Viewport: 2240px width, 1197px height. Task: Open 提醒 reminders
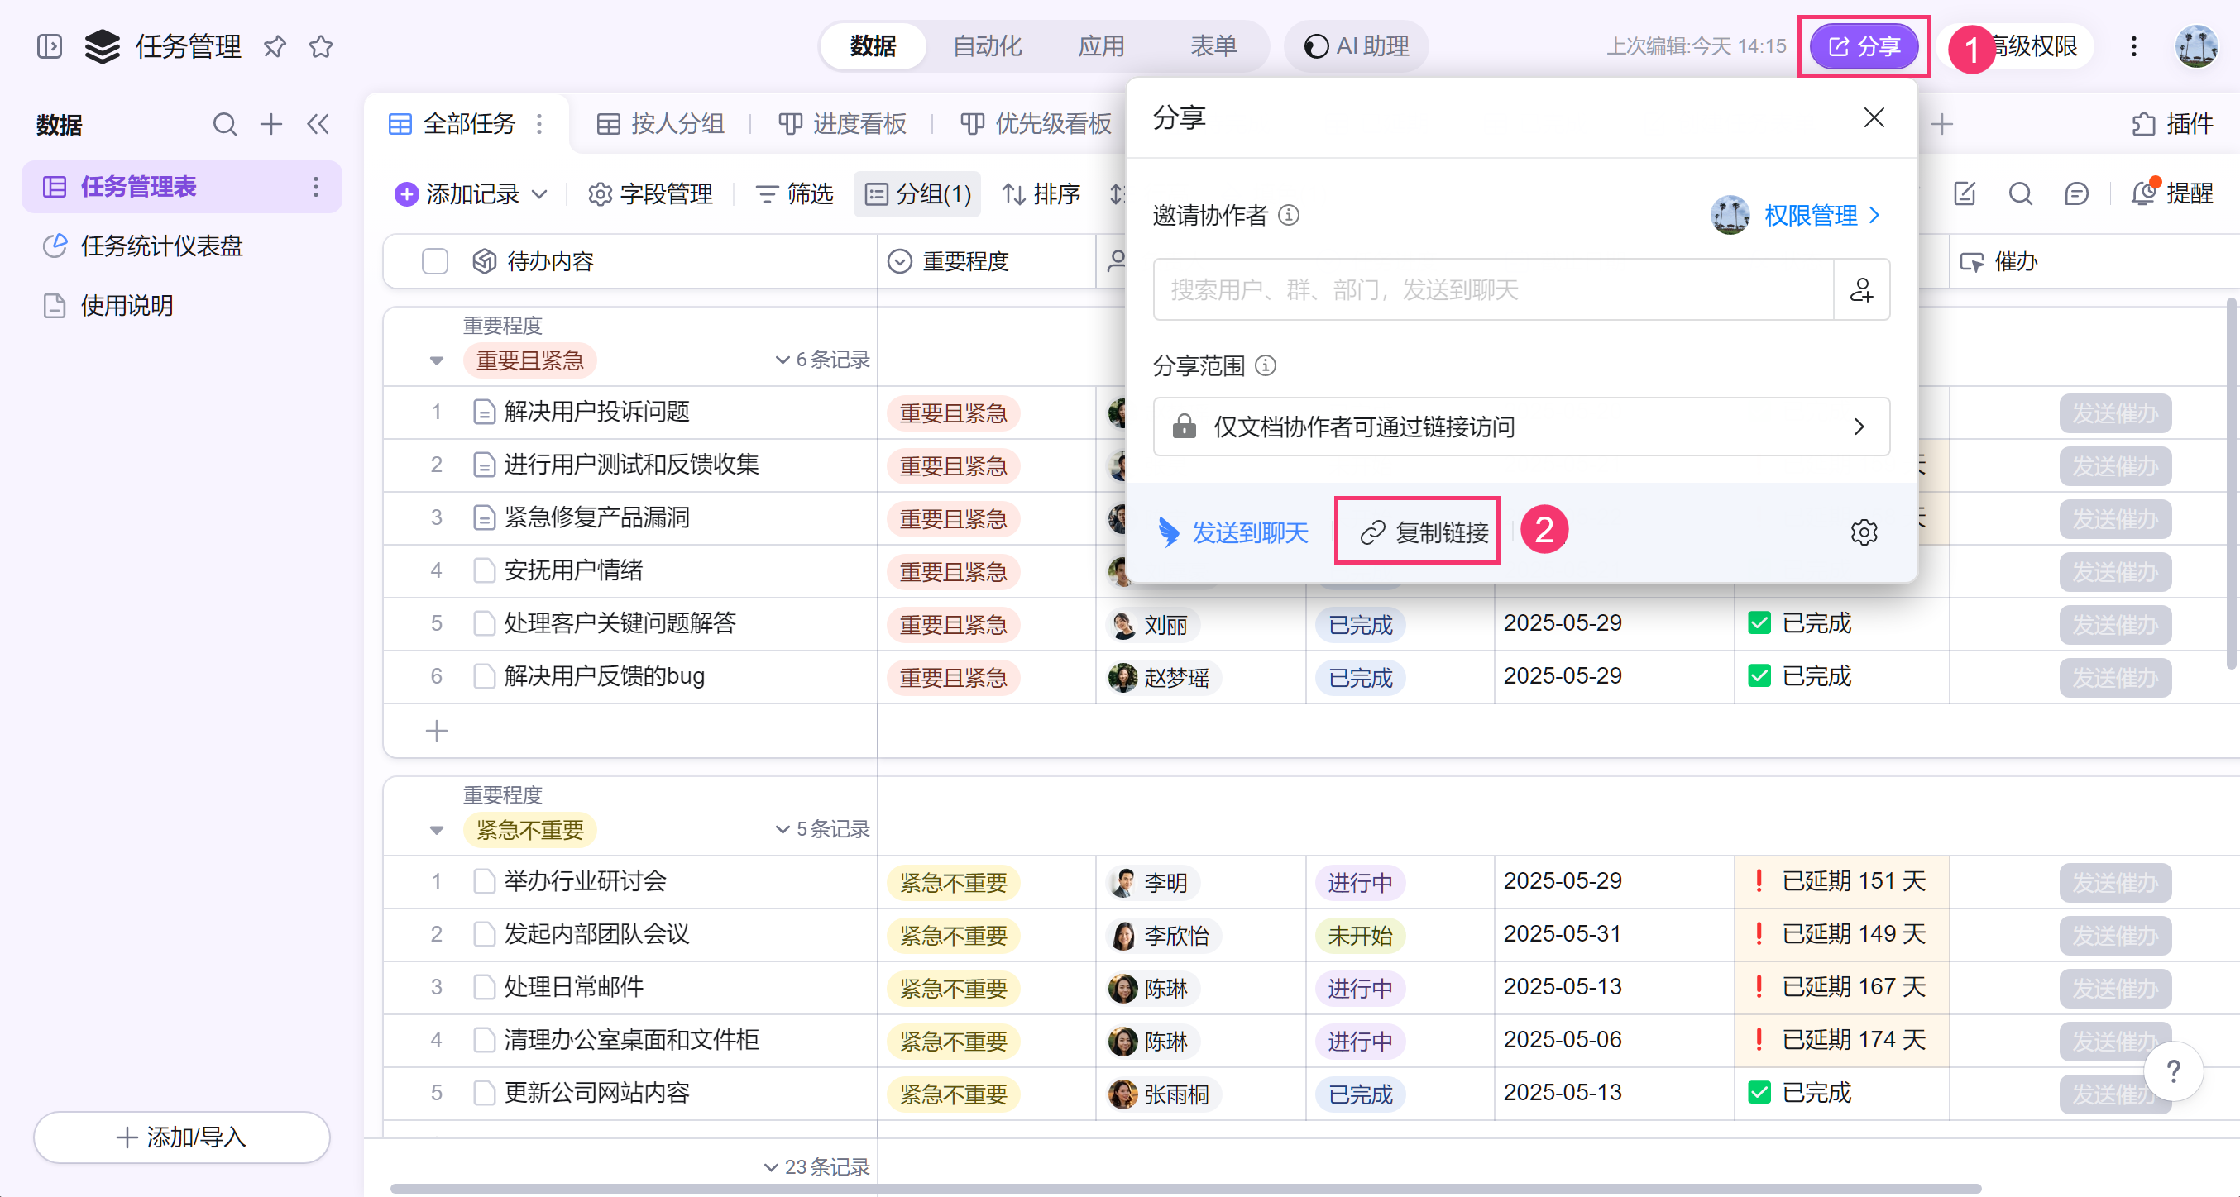tap(2171, 193)
